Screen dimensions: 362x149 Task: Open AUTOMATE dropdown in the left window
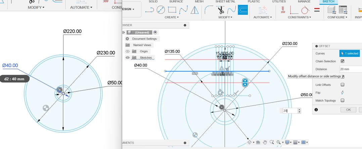click(81, 7)
